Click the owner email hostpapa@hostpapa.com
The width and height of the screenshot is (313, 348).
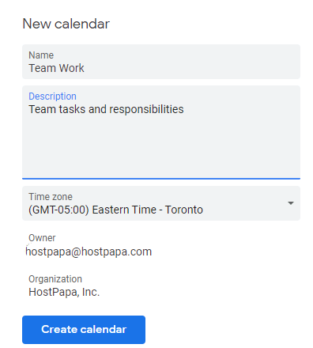coord(89,252)
